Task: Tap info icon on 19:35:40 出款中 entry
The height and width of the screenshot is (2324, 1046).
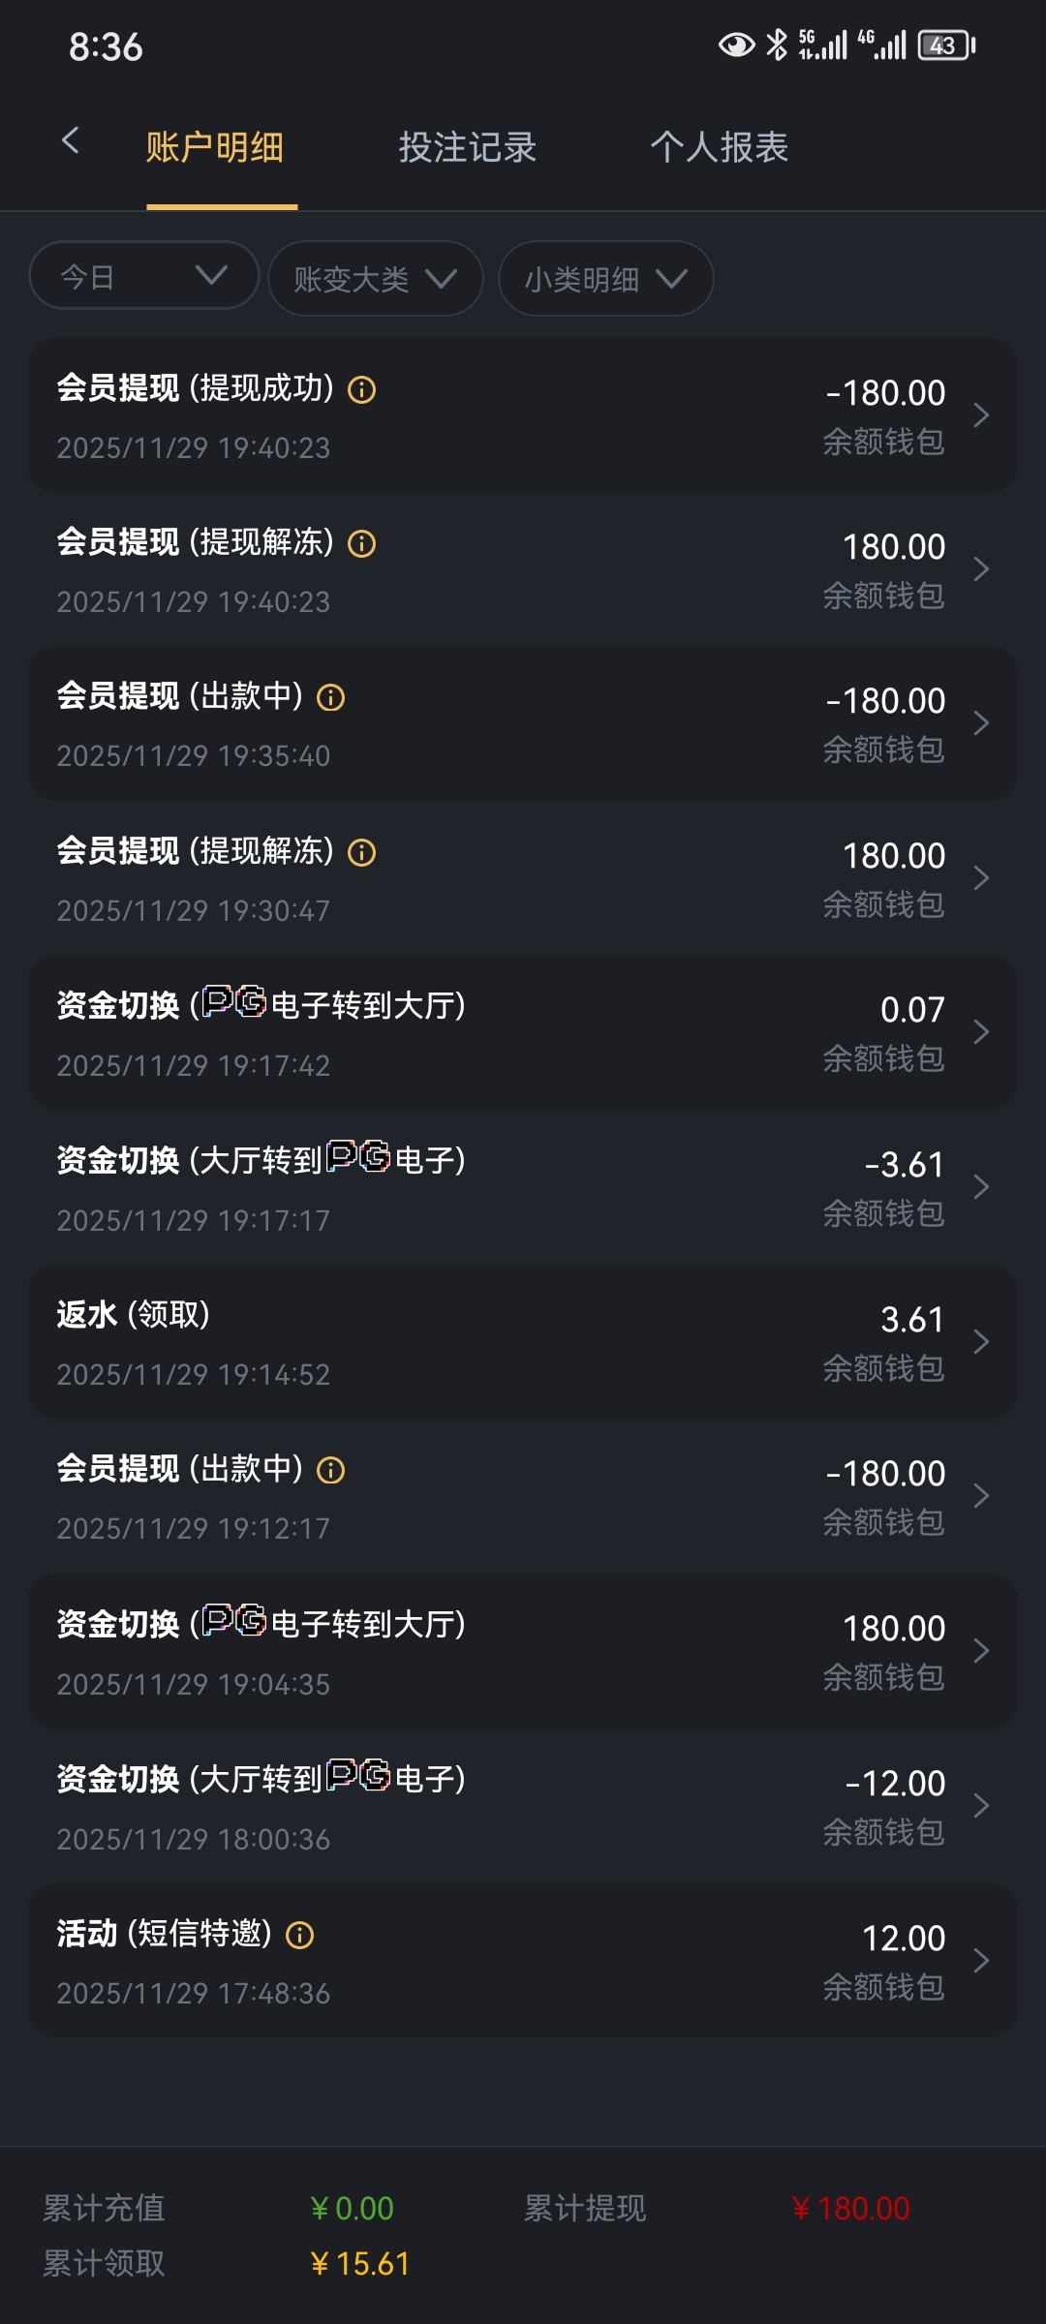Action: pos(331,698)
